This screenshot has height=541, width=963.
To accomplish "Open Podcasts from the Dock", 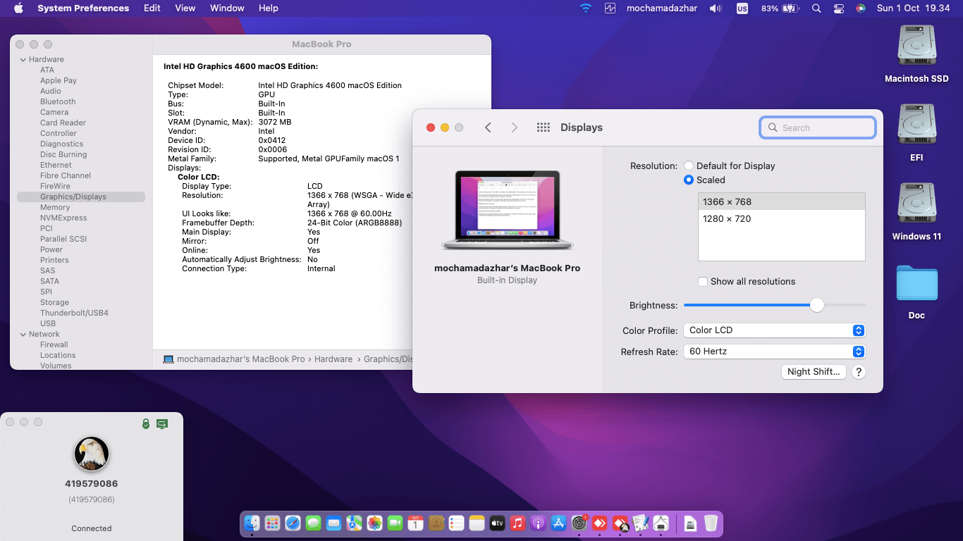I will coord(539,524).
